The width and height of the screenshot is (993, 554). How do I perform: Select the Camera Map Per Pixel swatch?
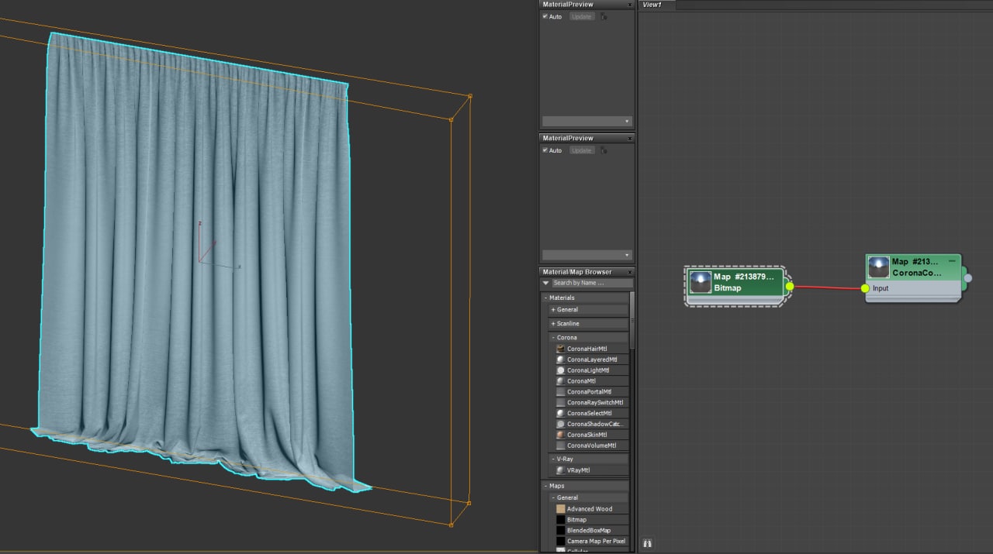(561, 541)
